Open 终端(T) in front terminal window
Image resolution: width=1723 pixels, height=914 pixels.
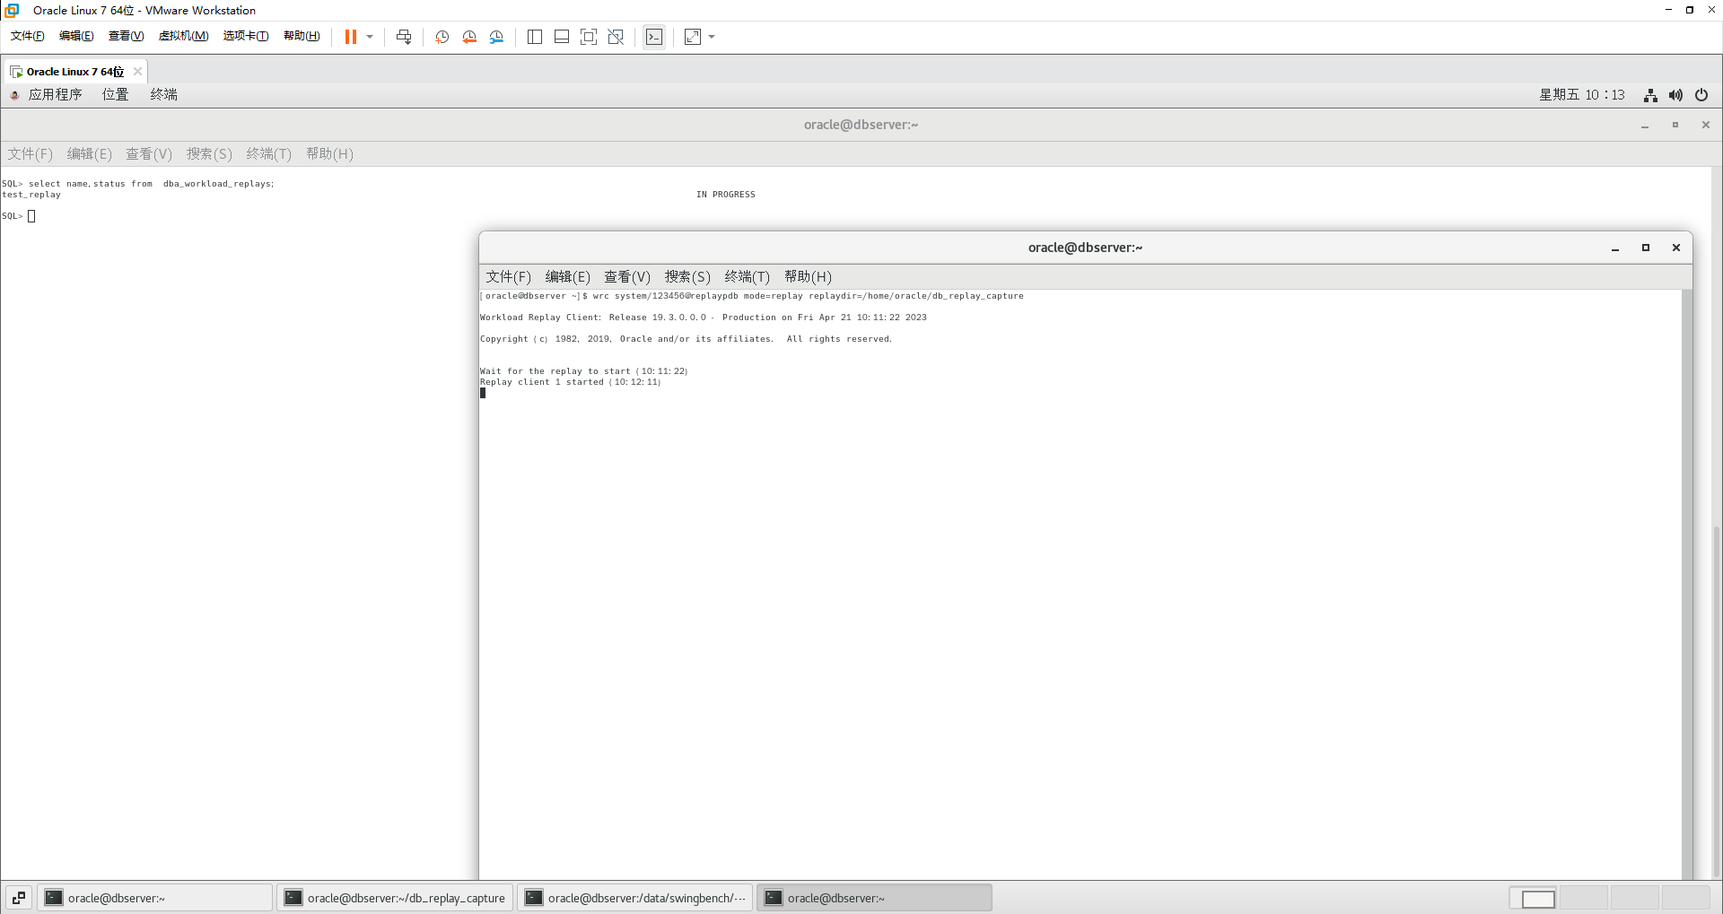pyautogui.click(x=748, y=277)
